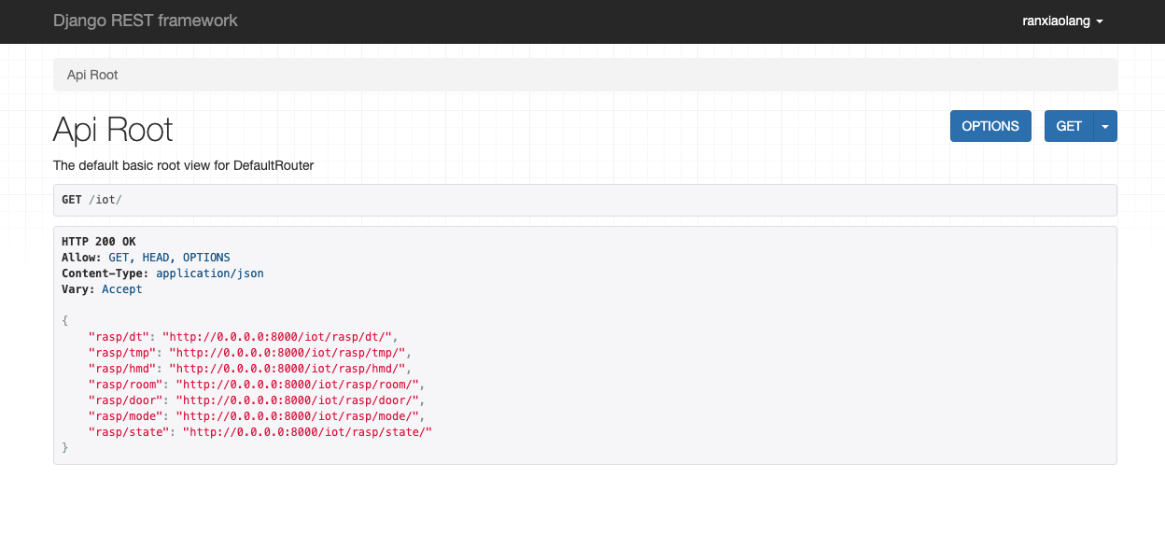Click the "HTTP 200 OK" status text
This screenshot has height=533, width=1165.
99,242
